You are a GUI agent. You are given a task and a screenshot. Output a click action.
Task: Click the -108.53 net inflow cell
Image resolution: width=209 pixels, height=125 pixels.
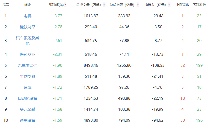(158, 65)
